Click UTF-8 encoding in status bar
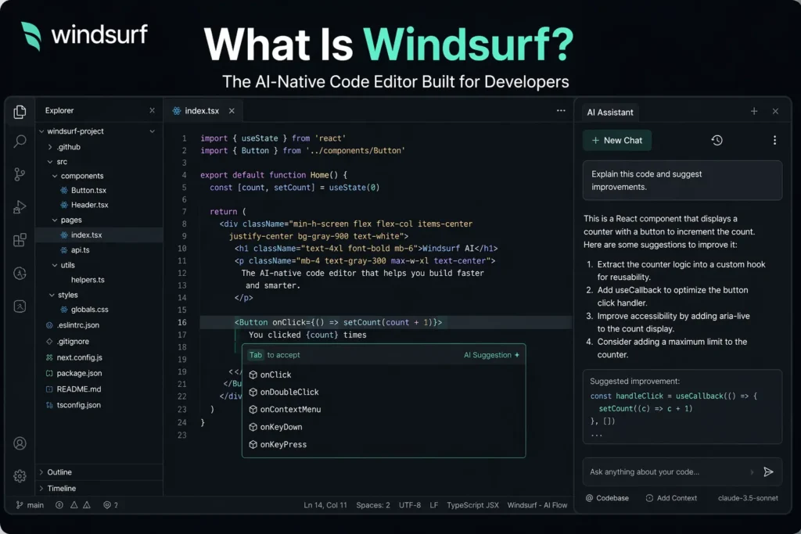 pos(410,505)
